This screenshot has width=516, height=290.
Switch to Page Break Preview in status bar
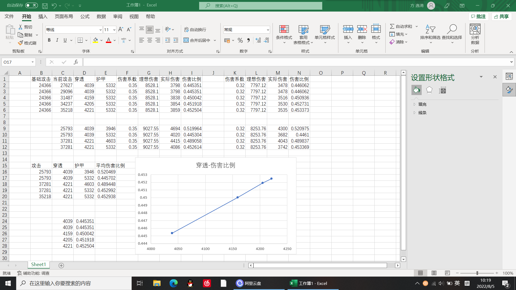(x=447, y=273)
